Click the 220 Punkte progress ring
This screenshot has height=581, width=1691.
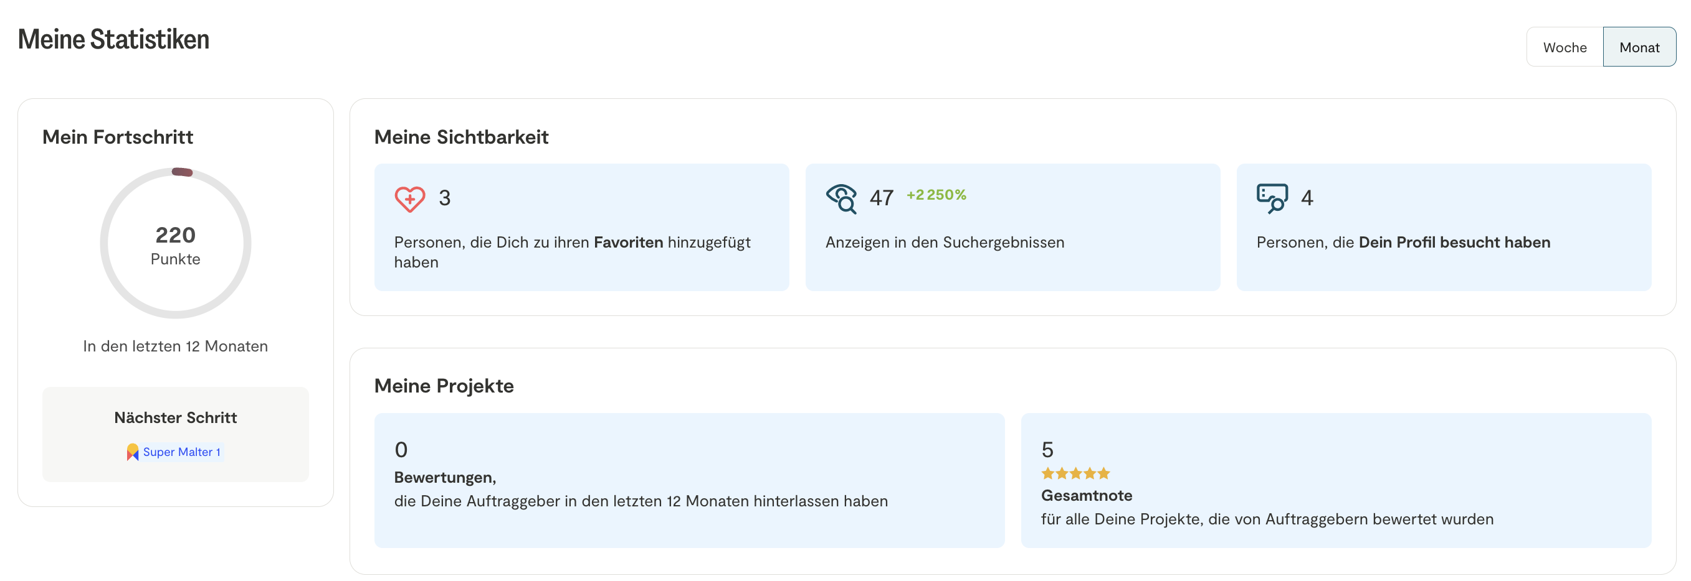(175, 244)
